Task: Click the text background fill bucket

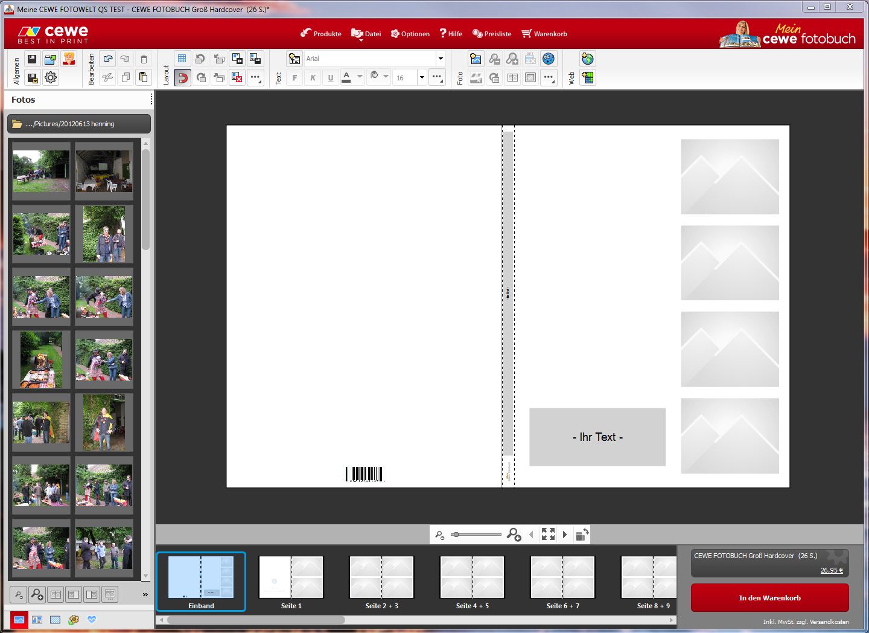Action: pyautogui.click(x=374, y=76)
